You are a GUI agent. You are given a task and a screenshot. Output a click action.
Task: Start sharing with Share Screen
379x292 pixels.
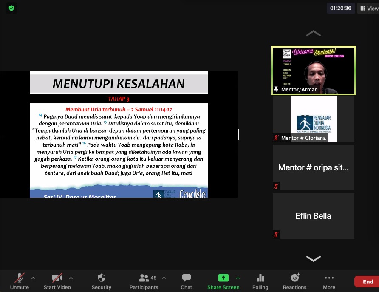pos(223,281)
